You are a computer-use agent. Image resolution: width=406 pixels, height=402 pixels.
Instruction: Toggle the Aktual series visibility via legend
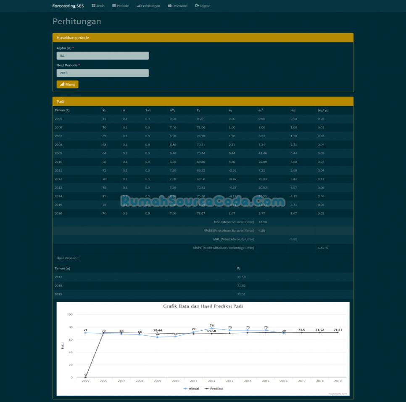click(x=192, y=388)
